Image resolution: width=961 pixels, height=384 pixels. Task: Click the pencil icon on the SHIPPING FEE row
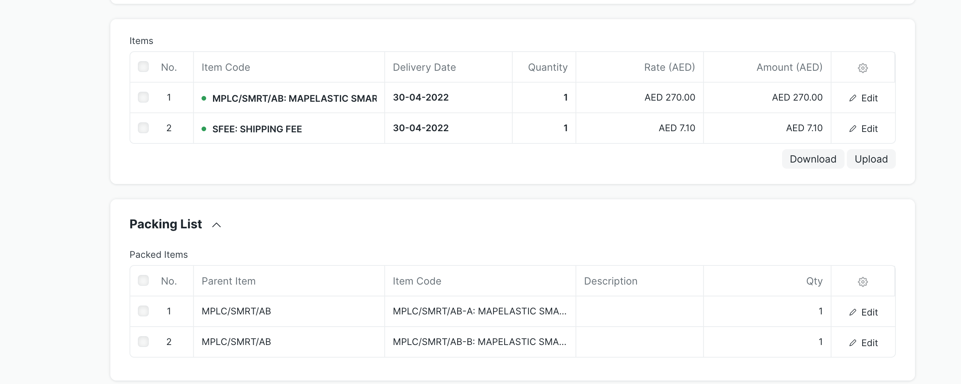coord(852,129)
